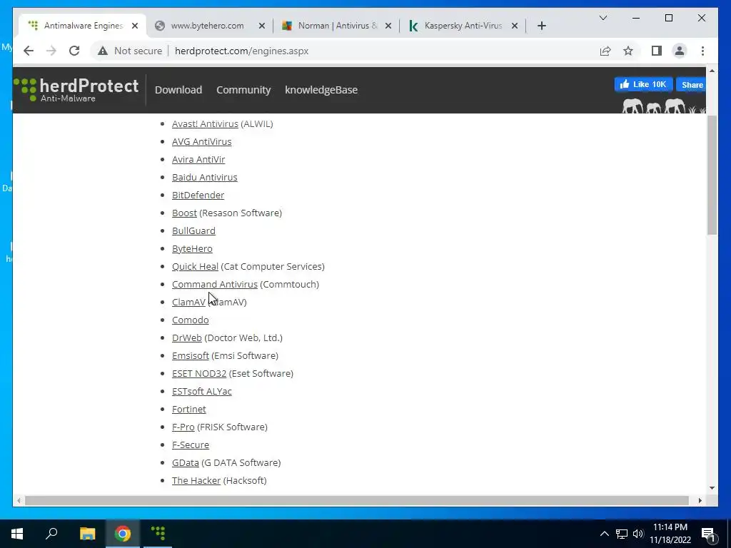
Task: Open the ESTsoft ALYac link
Action: pos(202,392)
